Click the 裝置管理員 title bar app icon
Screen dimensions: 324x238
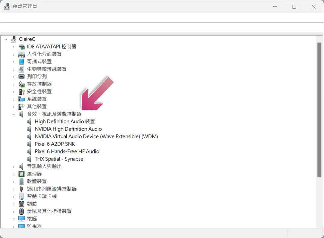click(x=7, y=6)
